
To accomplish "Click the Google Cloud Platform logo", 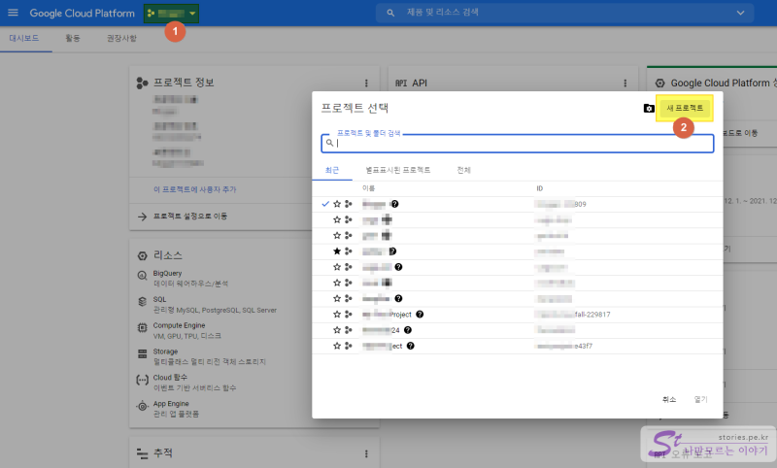I will (x=82, y=14).
